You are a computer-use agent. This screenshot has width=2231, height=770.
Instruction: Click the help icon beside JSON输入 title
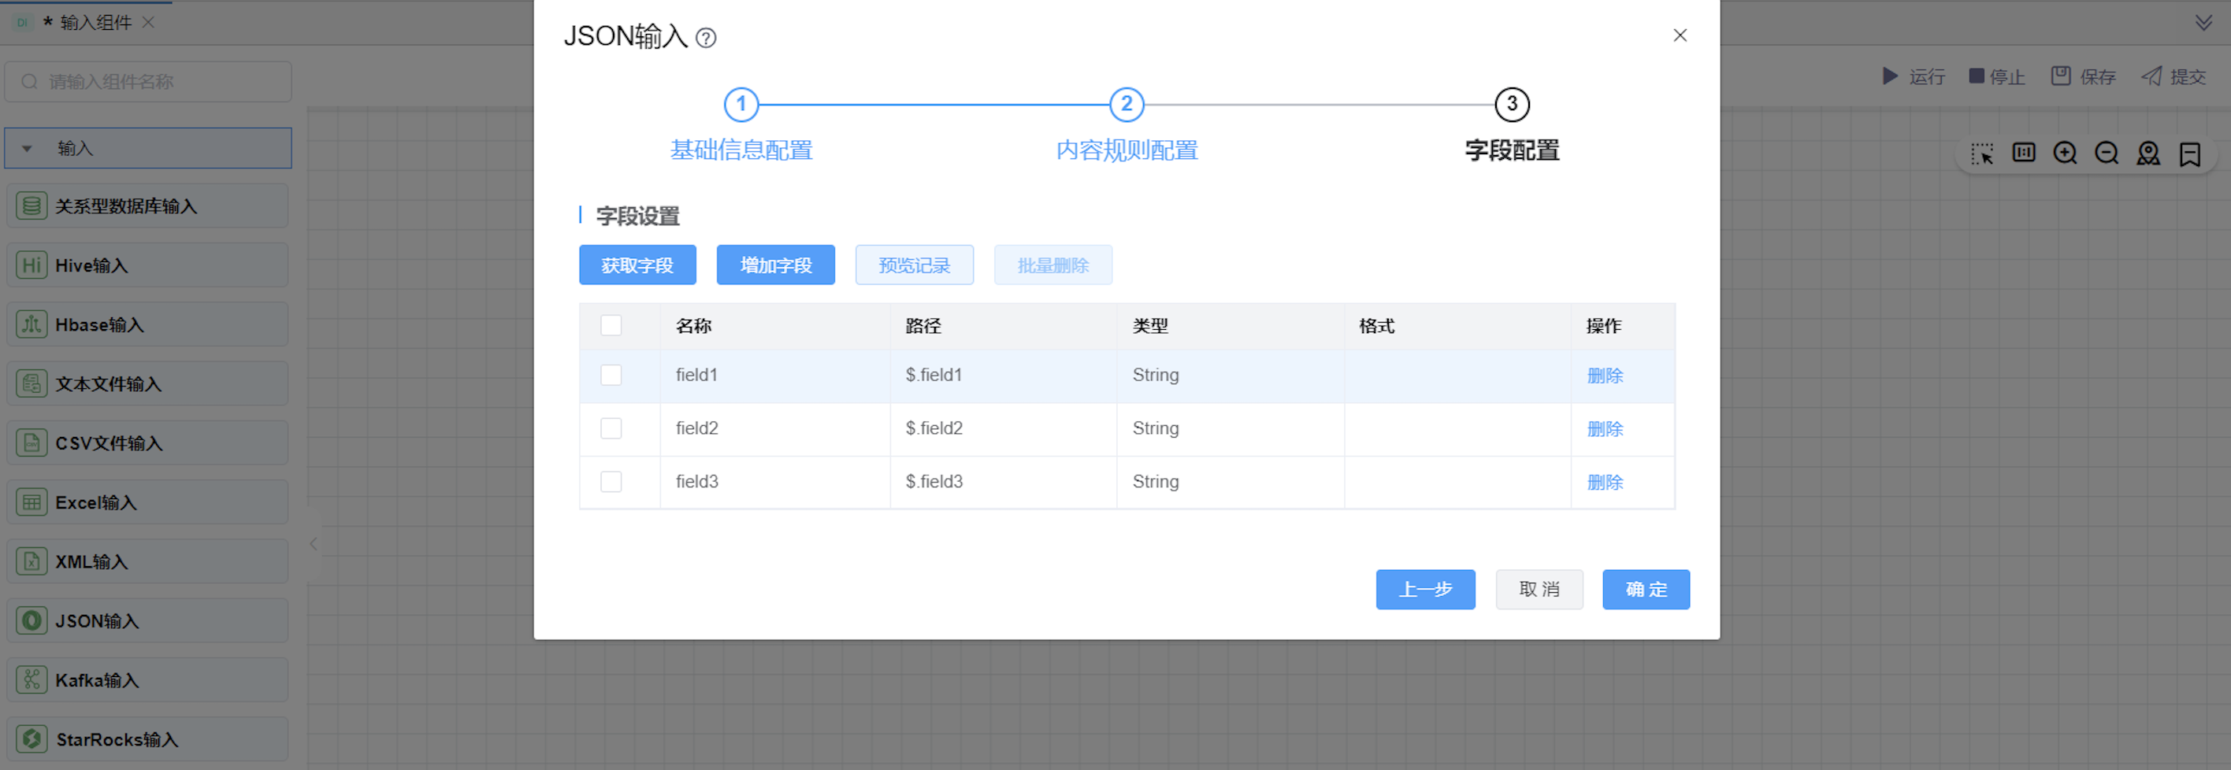click(706, 38)
